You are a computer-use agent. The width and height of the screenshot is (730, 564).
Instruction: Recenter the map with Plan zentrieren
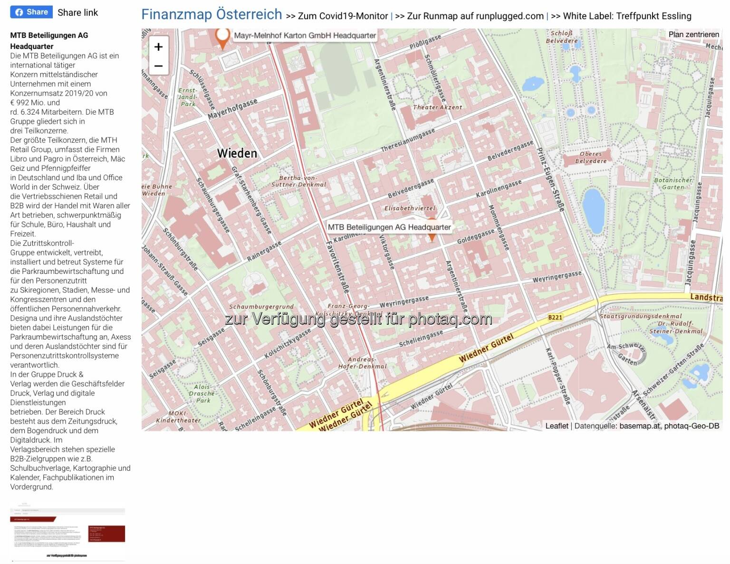click(693, 34)
